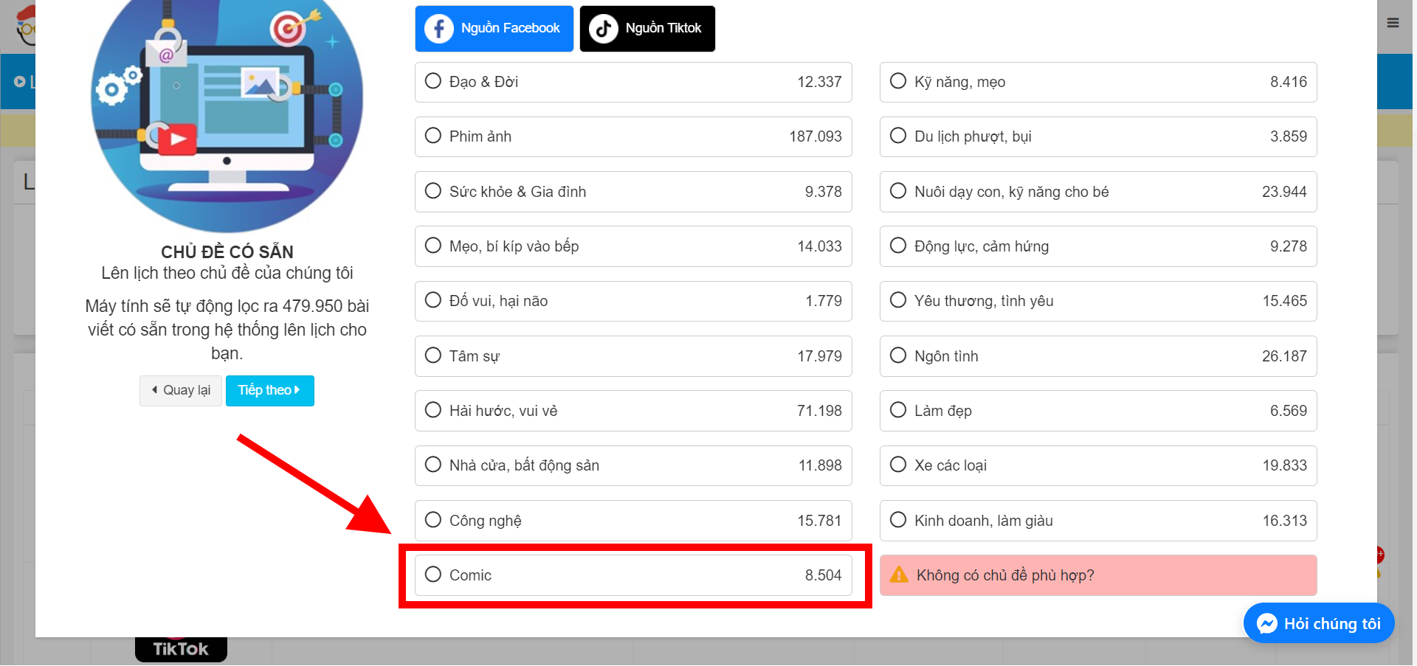This screenshot has width=1417, height=666.
Task: Click the 8.504 count for Comic
Action: pyautogui.click(x=823, y=575)
